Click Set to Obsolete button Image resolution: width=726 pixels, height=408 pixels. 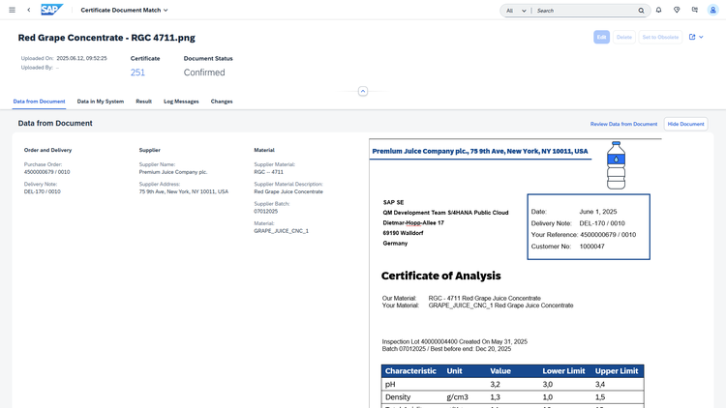click(660, 37)
